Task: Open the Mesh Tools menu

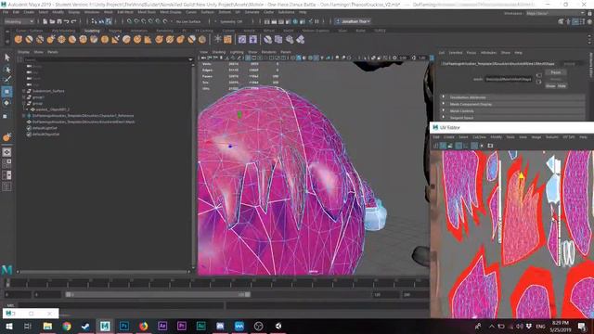Action: (147, 12)
